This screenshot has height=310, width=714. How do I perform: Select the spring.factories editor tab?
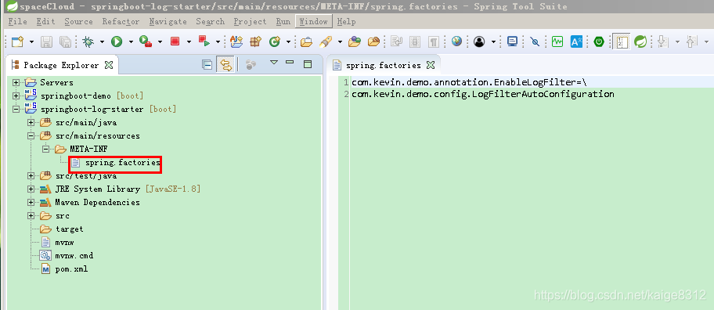tap(383, 65)
